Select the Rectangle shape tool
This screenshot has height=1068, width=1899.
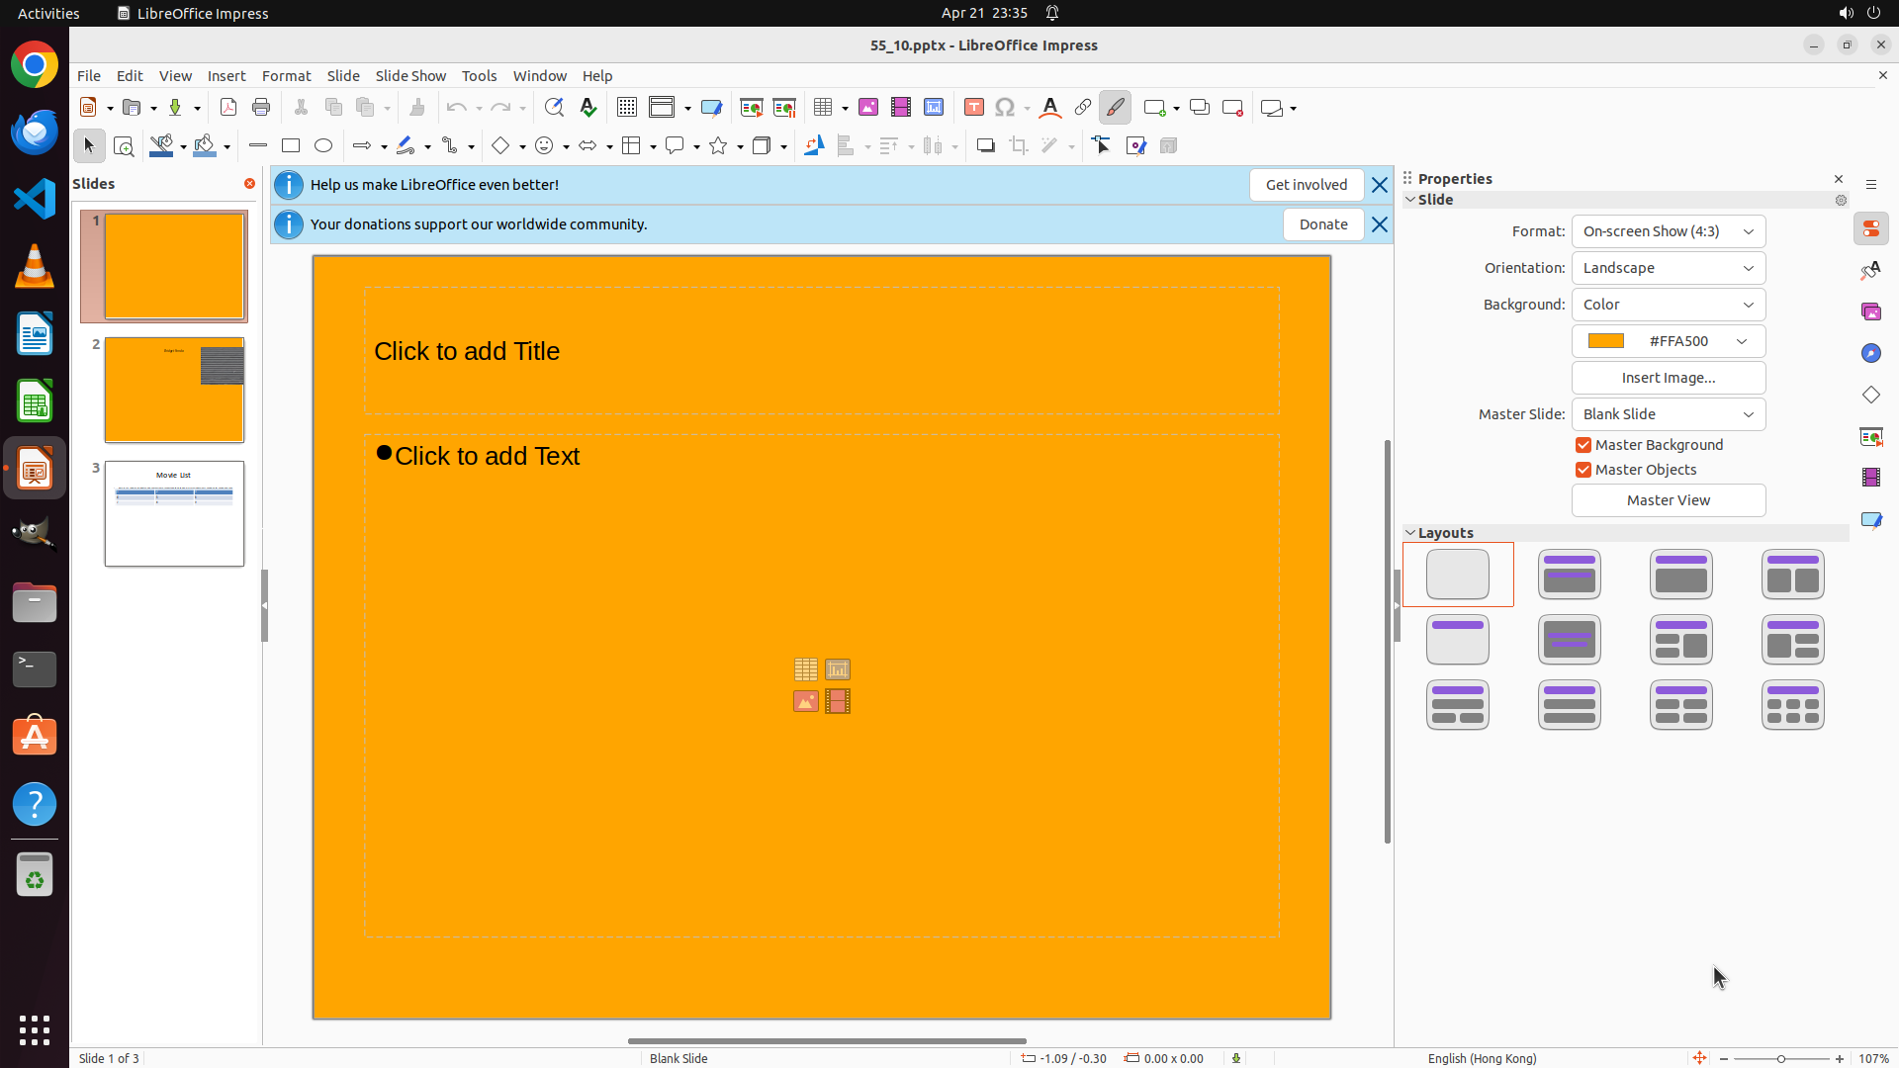click(291, 146)
